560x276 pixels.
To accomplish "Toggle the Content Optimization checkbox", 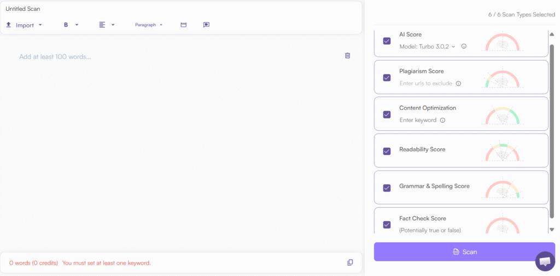I will [x=387, y=115].
